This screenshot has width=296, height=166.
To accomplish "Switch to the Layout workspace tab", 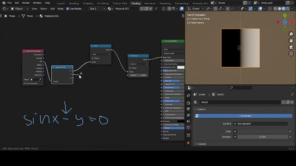I will [61, 3].
